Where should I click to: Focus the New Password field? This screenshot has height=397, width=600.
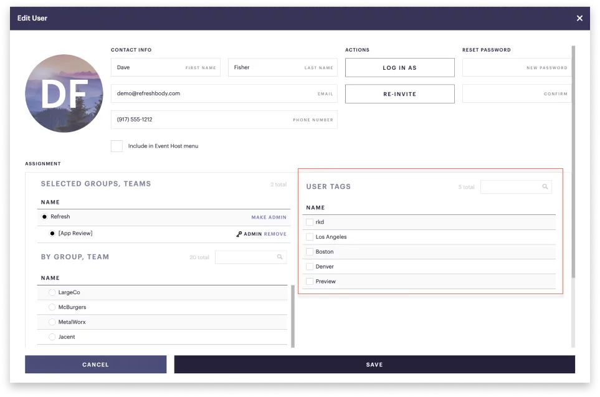coord(517,67)
